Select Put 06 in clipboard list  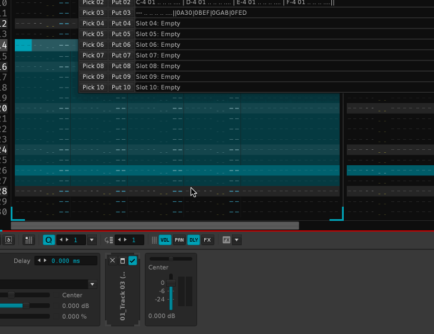[x=121, y=45]
